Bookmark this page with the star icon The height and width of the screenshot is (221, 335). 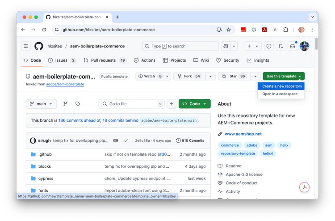(x=229, y=30)
